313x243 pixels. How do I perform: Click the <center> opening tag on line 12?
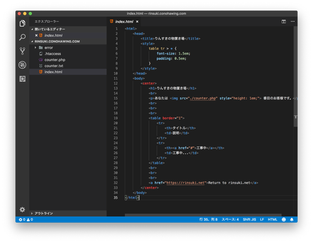[148, 83]
